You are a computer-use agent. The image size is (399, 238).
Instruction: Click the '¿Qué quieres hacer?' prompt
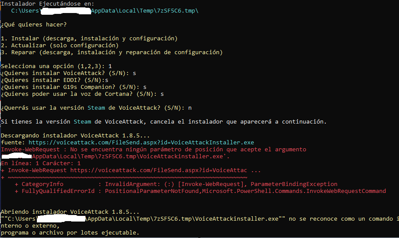[33, 25]
